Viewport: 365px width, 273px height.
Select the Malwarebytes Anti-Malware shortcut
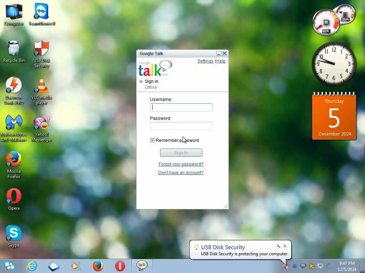tap(14, 128)
